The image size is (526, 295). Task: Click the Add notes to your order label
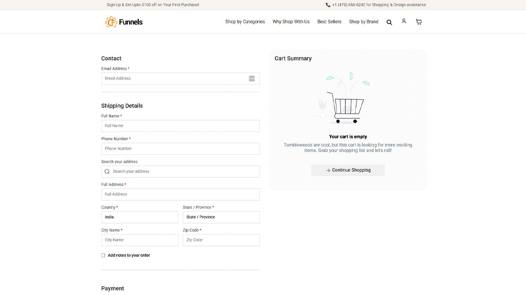click(x=129, y=255)
